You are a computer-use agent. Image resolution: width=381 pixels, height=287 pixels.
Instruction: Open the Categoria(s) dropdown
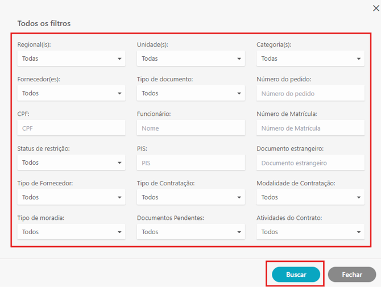pyautogui.click(x=310, y=59)
